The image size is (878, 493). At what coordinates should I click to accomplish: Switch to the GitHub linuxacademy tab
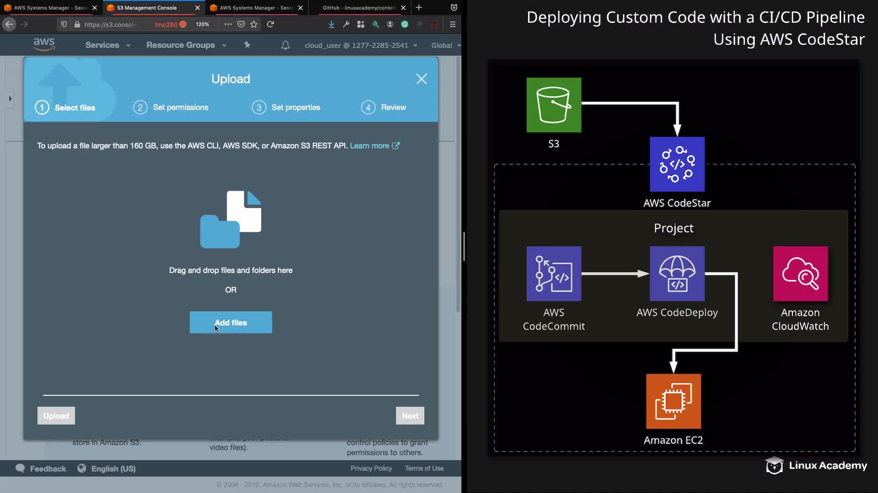pyautogui.click(x=359, y=8)
